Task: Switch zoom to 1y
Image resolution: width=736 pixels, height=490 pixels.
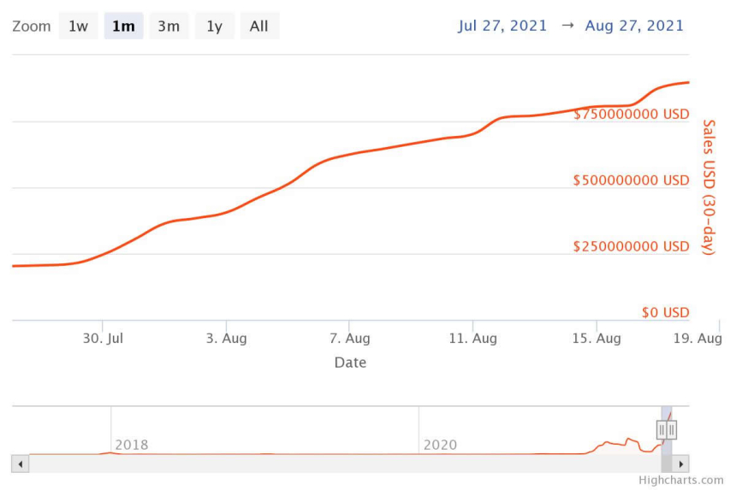Action: (x=214, y=26)
